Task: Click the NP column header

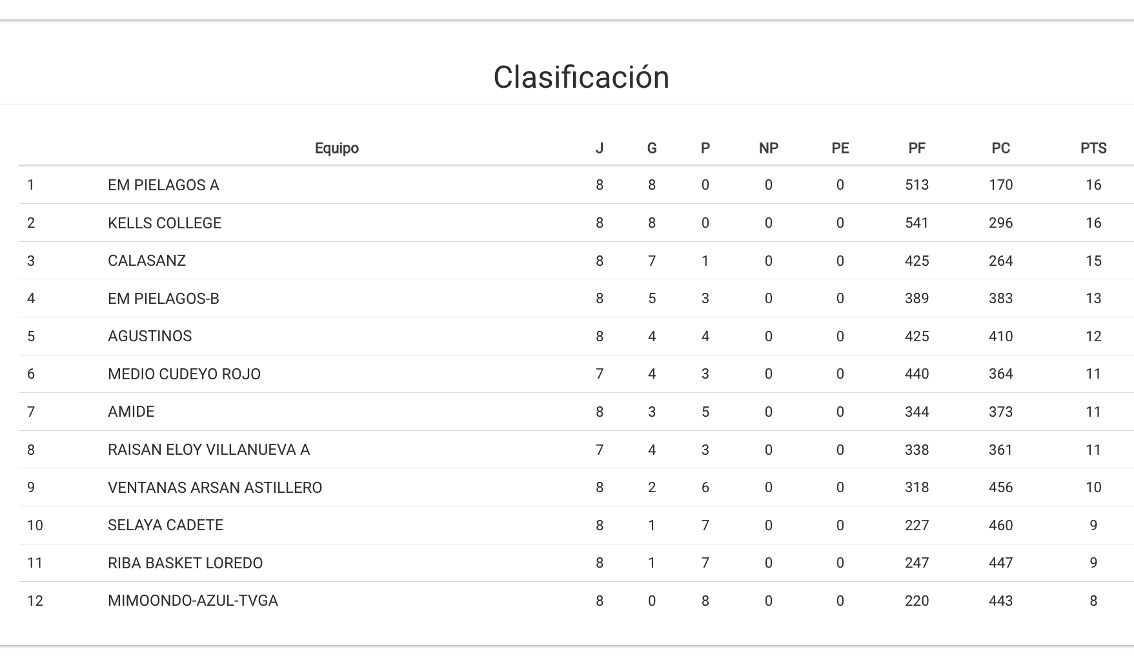Action: point(768,148)
